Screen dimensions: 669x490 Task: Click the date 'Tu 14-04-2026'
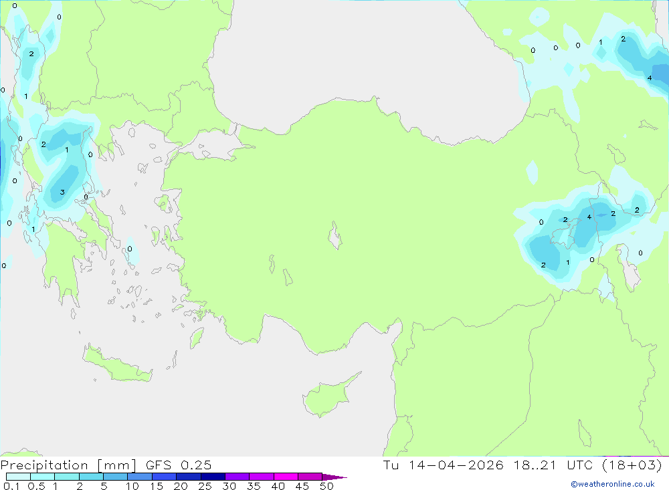pos(443,465)
